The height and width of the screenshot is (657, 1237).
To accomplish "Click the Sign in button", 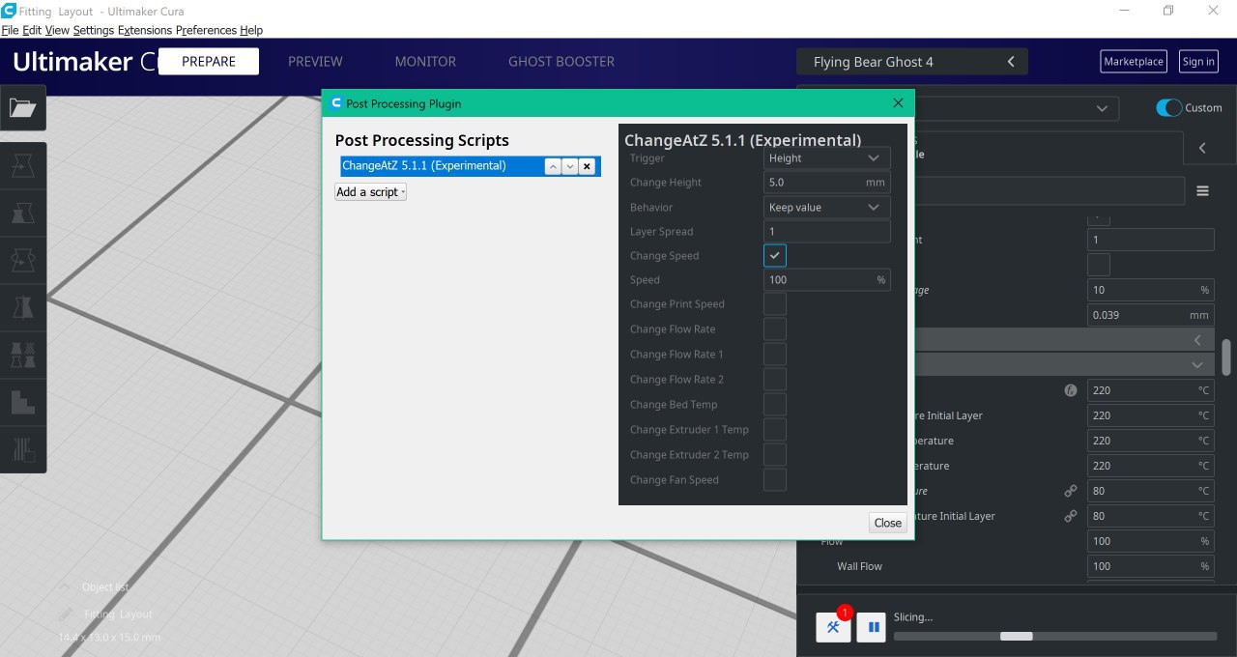I will click(1198, 62).
